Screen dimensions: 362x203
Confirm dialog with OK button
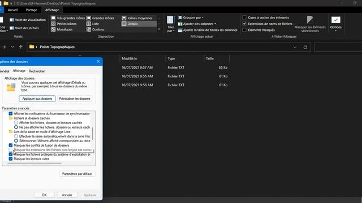click(x=44, y=195)
